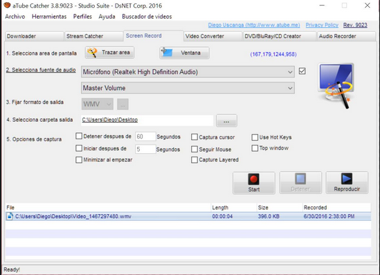Image resolution: width=380 pixels, height=275 pixels.
Task: Click the Selecciona fuente de audio link
Action: tap(41, 70)
